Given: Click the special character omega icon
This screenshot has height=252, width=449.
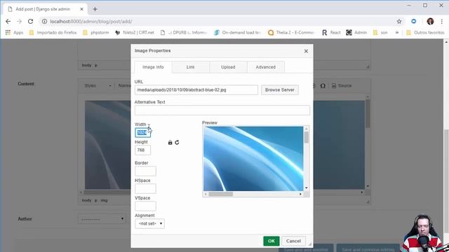Looking at the screenshot, I should coord(323,85).
